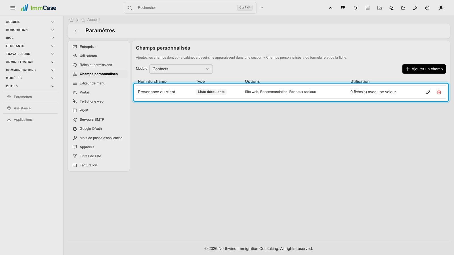This screenshot has height=255, width=454.
Task: Open Serveurs SMTP settings
Action: [x=99, y=120]
